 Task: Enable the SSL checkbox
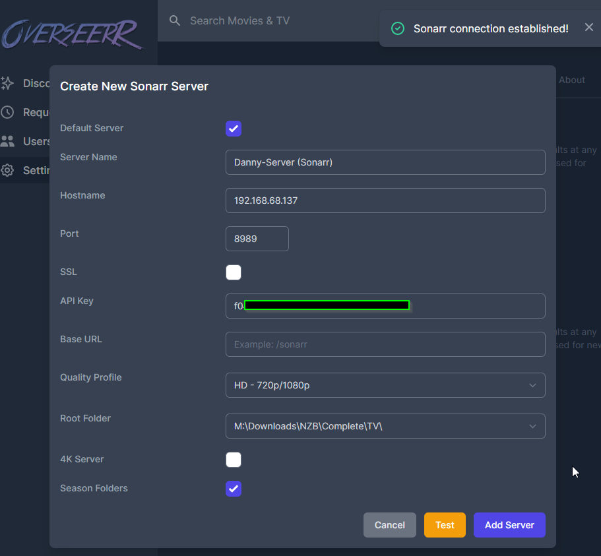[234, 272]
